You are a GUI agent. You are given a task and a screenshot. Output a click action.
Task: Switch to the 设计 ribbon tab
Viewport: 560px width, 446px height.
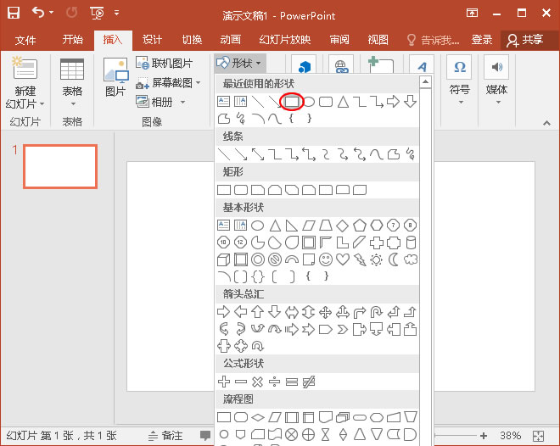click(152, 40)
